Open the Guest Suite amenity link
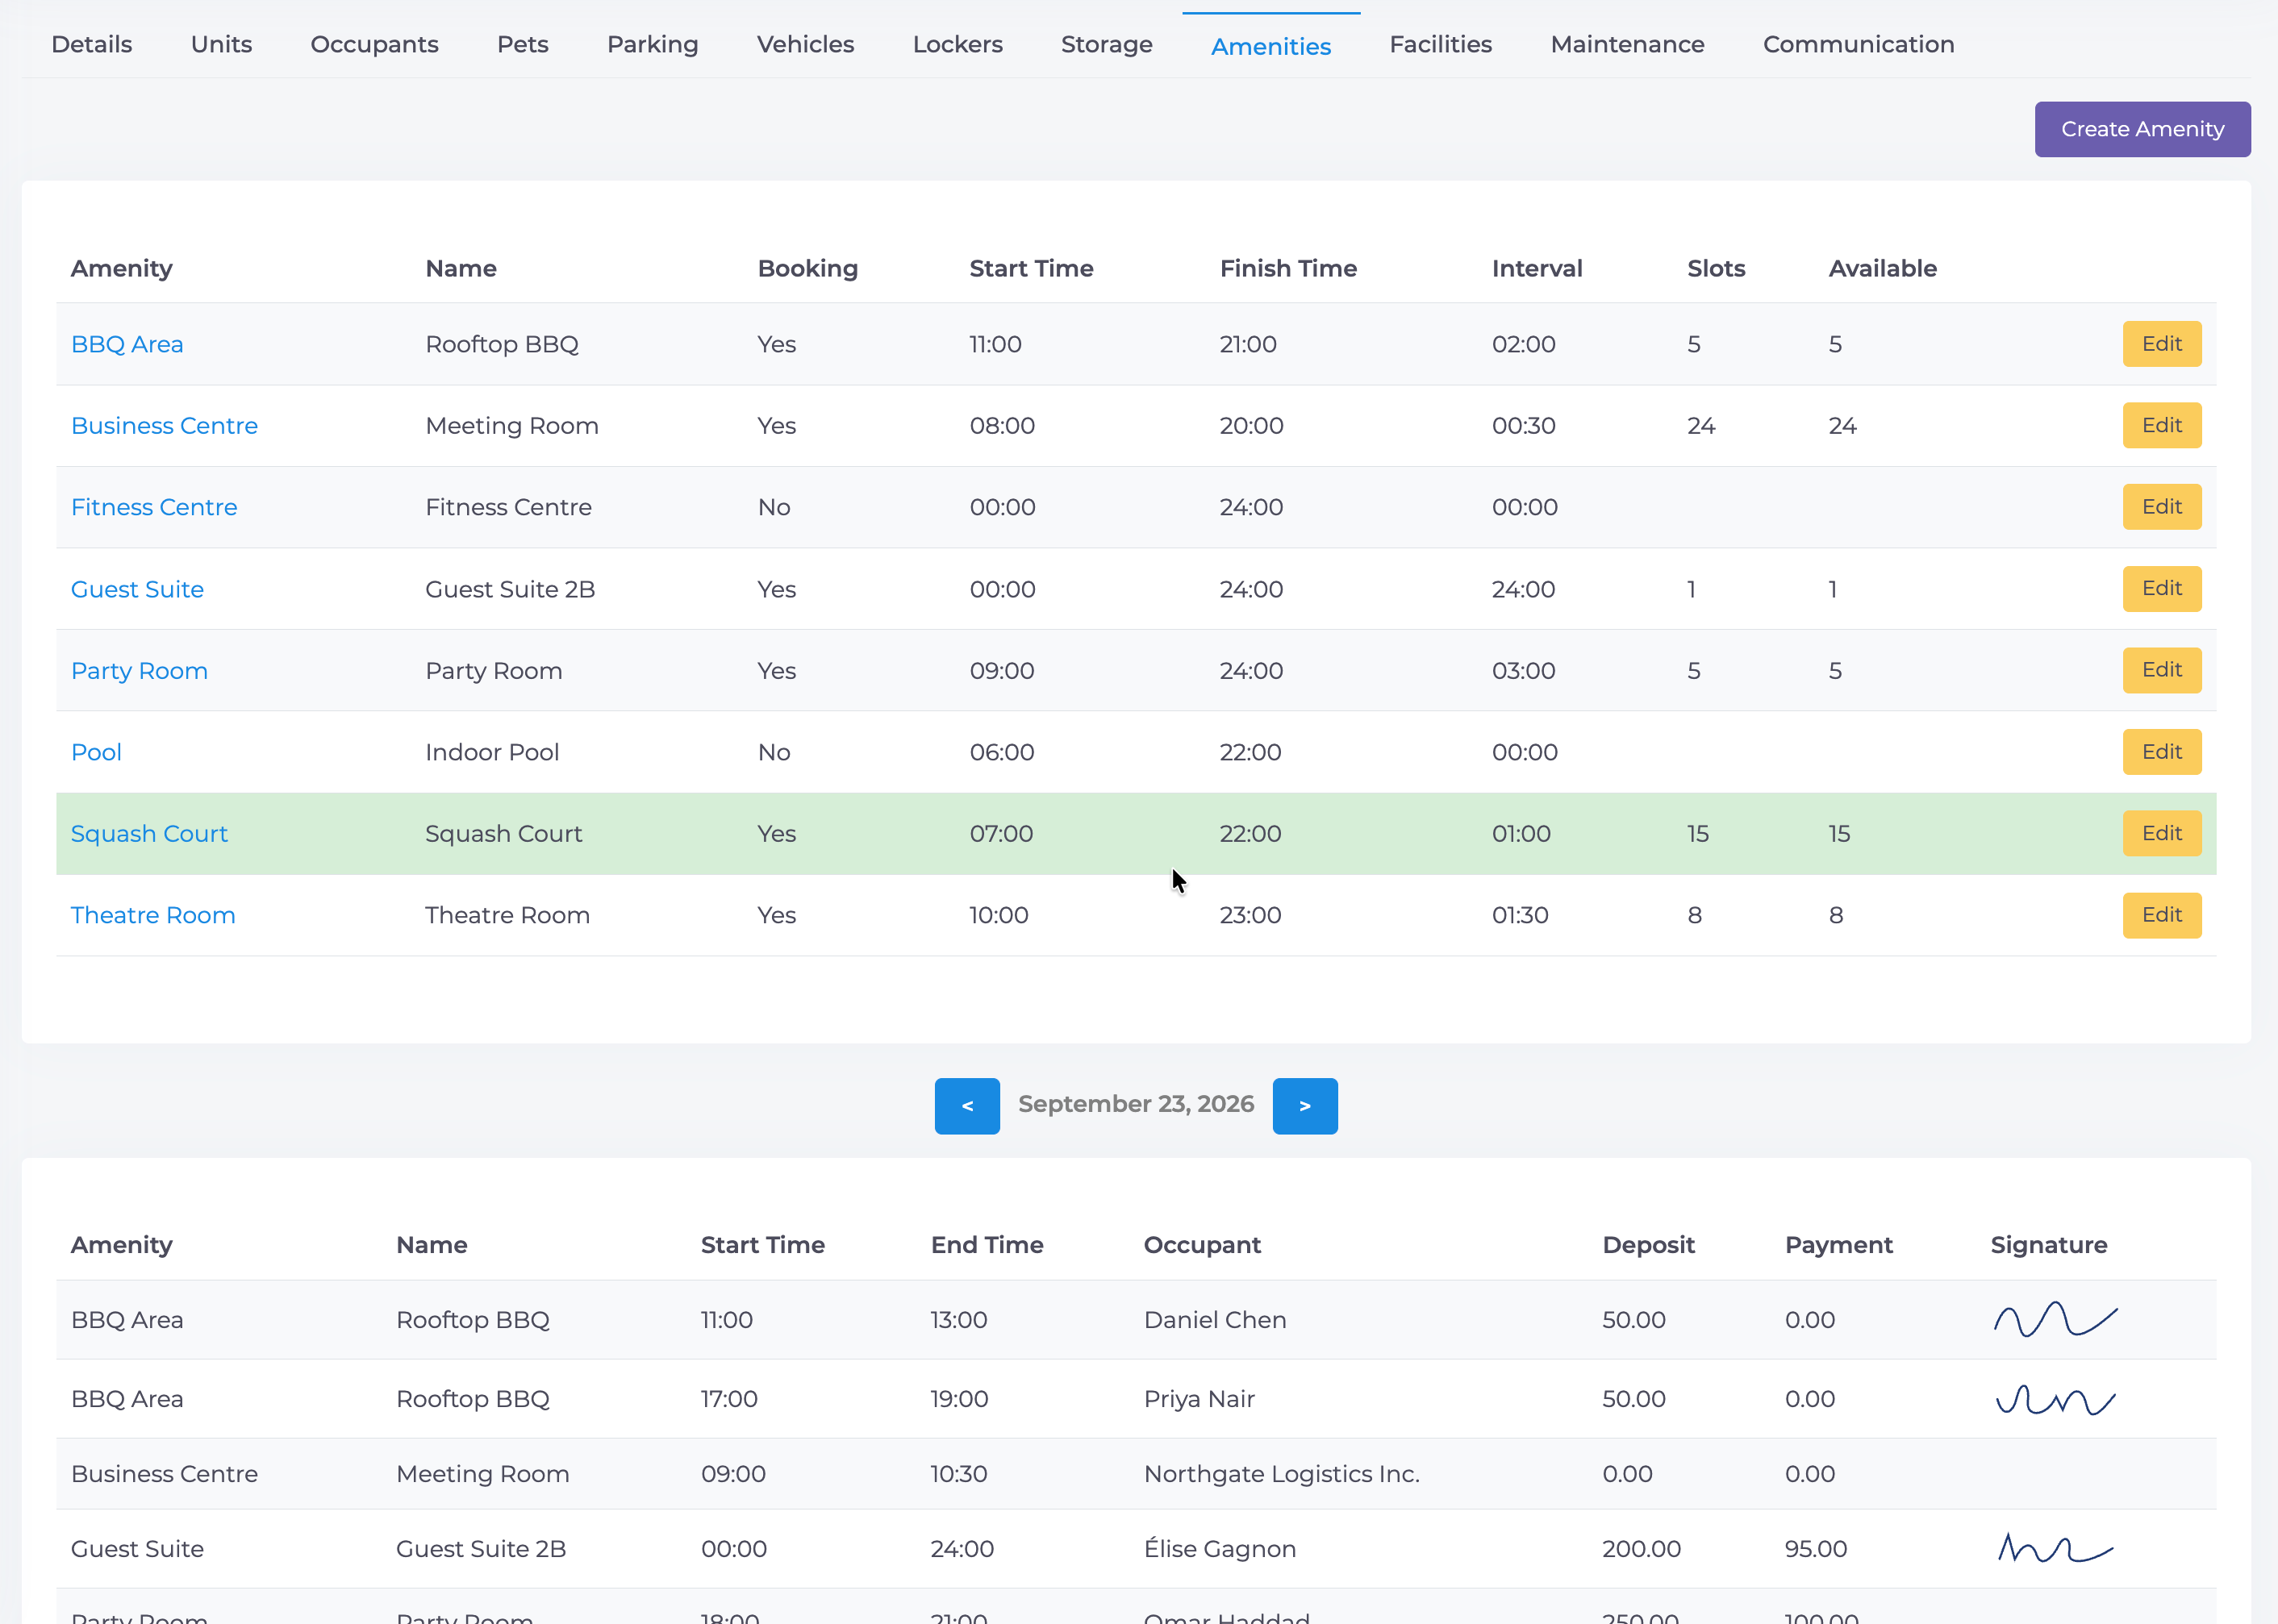This screenshot has width=2278, height=1624. 137,589
